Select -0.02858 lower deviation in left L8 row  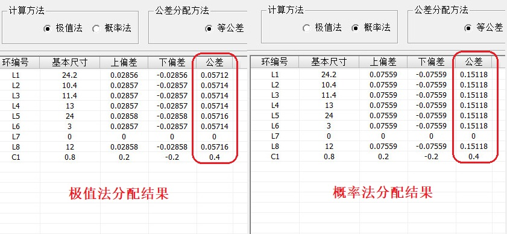click(172, 147)
